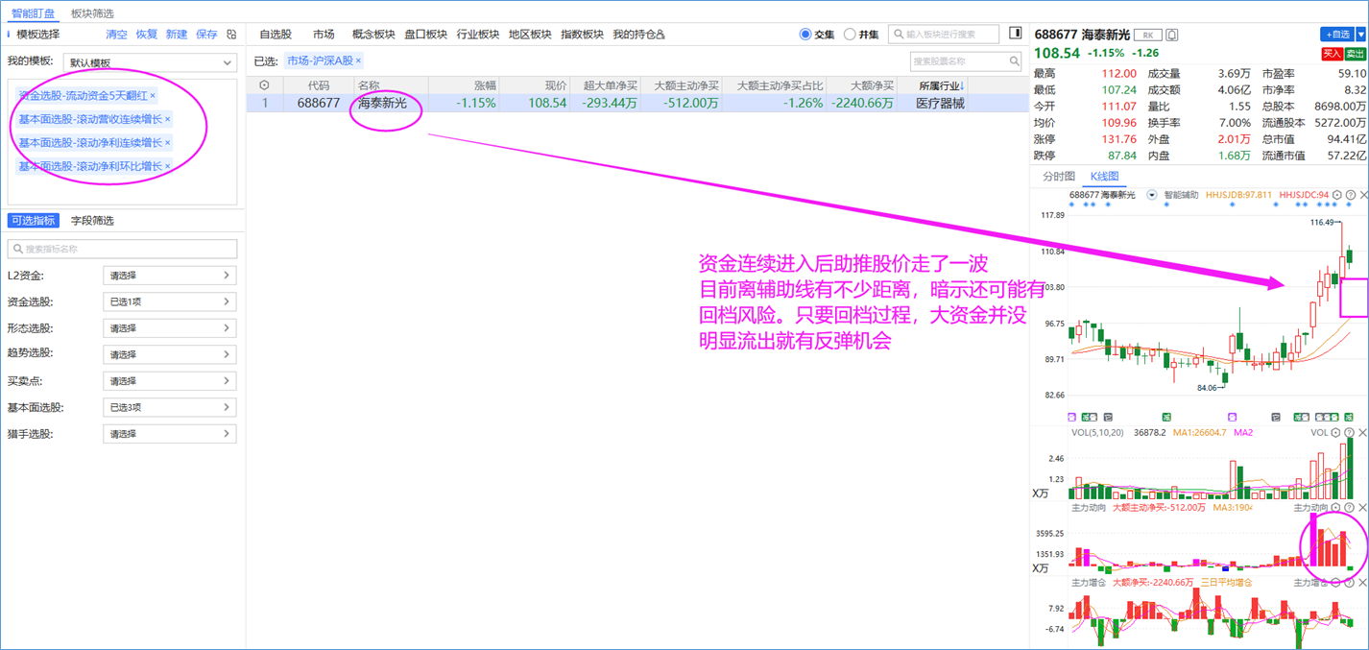Switch to the 板块筛选 tab
The height and width of the screenshot is (650, 1369).
[x=93, y=13]
